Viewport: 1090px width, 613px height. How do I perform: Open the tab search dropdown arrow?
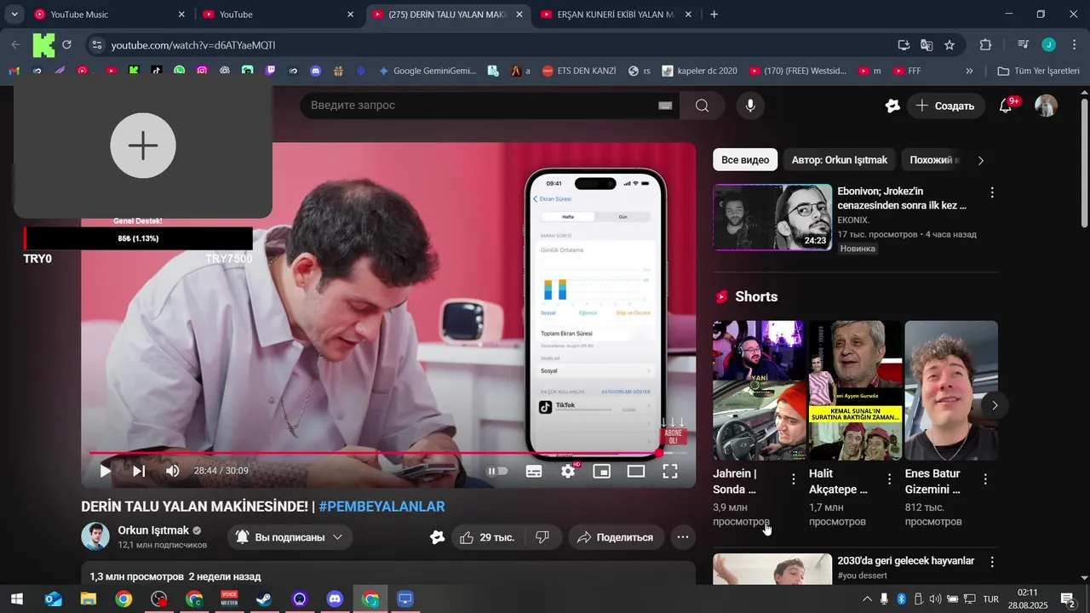point(14,14)
